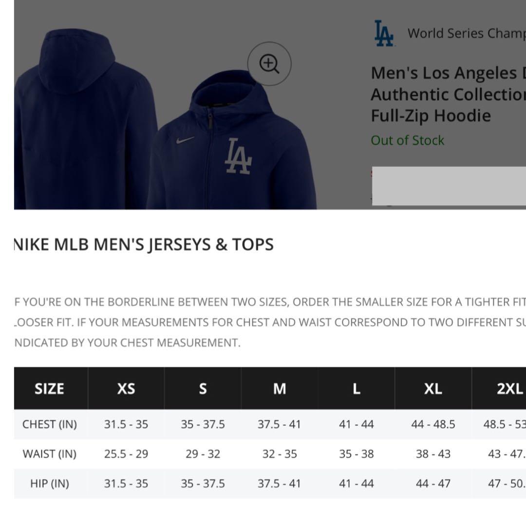The height and width of the screenshot is (526, 526).
Task: Click the Out of Stock label
Action: pos(407,140)
